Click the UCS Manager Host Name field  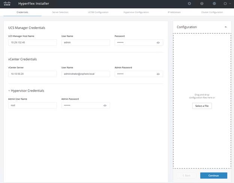33,42
